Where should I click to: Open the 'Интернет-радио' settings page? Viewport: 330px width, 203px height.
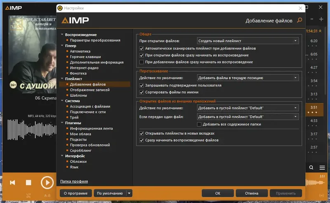84,68
